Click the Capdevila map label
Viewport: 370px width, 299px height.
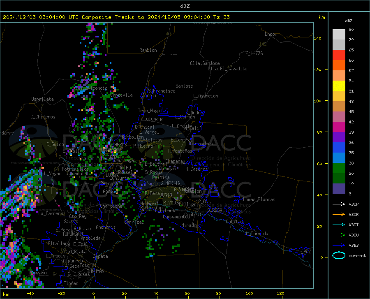pos(121,95)
